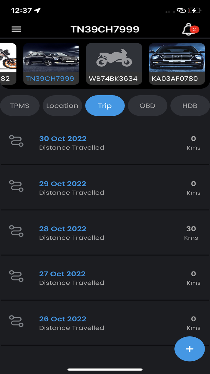Click the trip route icon beside 28 Oct 2022

16,231
